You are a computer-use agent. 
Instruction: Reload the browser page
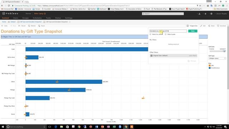pyautogui.click(x=9, y=6)
